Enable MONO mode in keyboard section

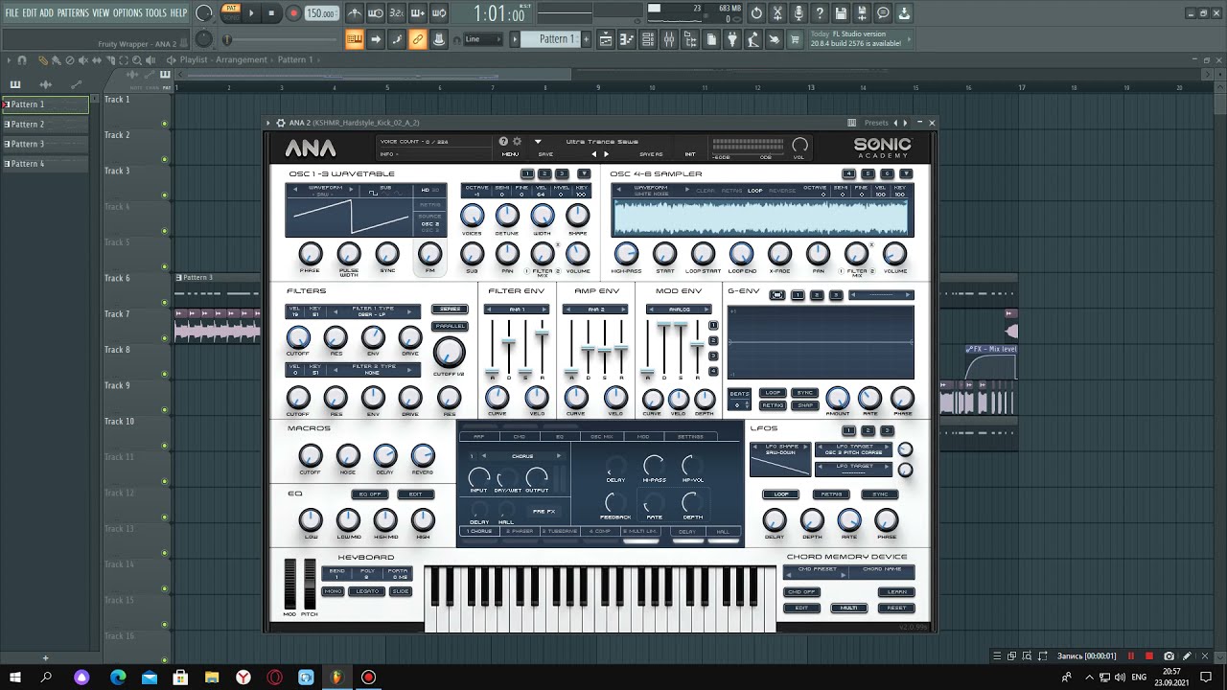pos(333,591)
